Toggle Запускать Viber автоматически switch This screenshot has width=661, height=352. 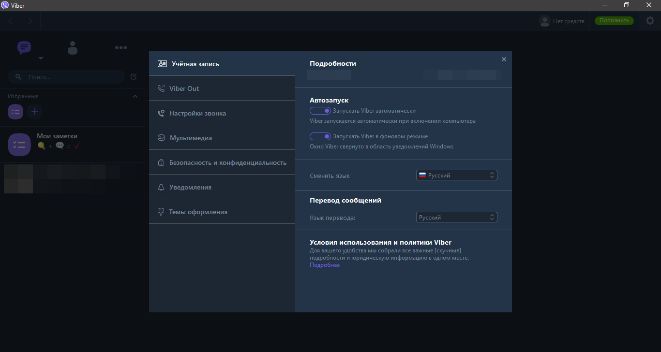pos(320,111)
